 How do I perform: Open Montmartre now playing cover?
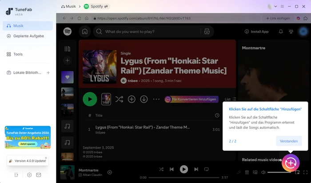click(68, 172)
